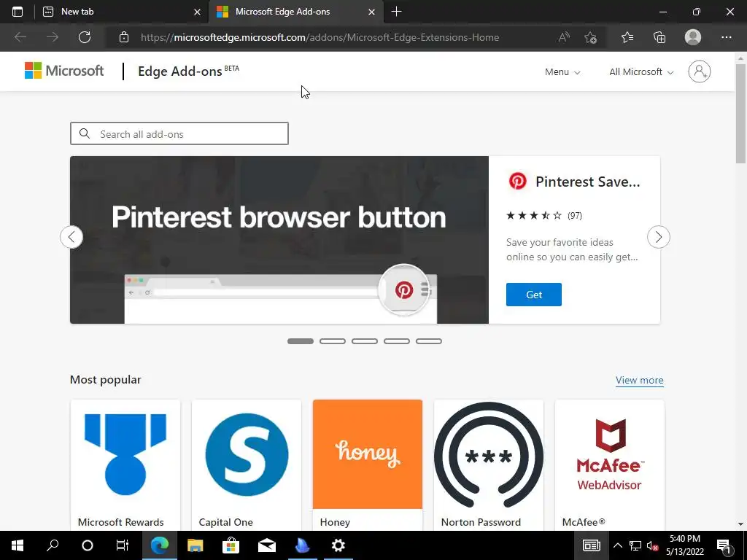Open the Norton Password add-on card

[488, 464]
